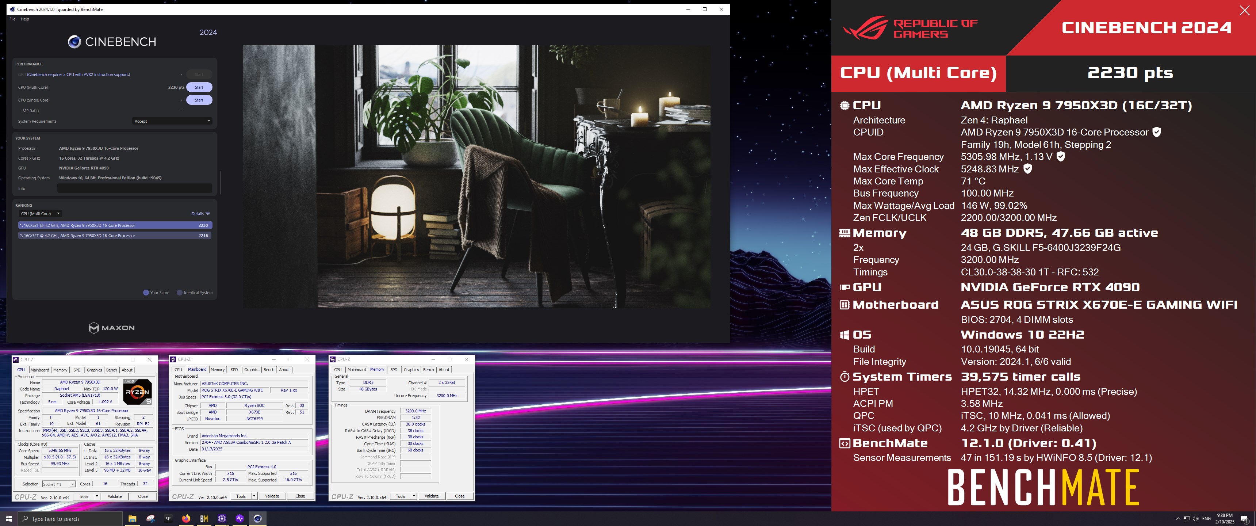The height and width of the screenshot is (526, 1256).
Task: Open the taskbar clock showing 9:28 PM
Action: click(1224, 519)
